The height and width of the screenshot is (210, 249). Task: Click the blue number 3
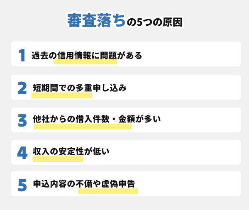tap(22, 120)
